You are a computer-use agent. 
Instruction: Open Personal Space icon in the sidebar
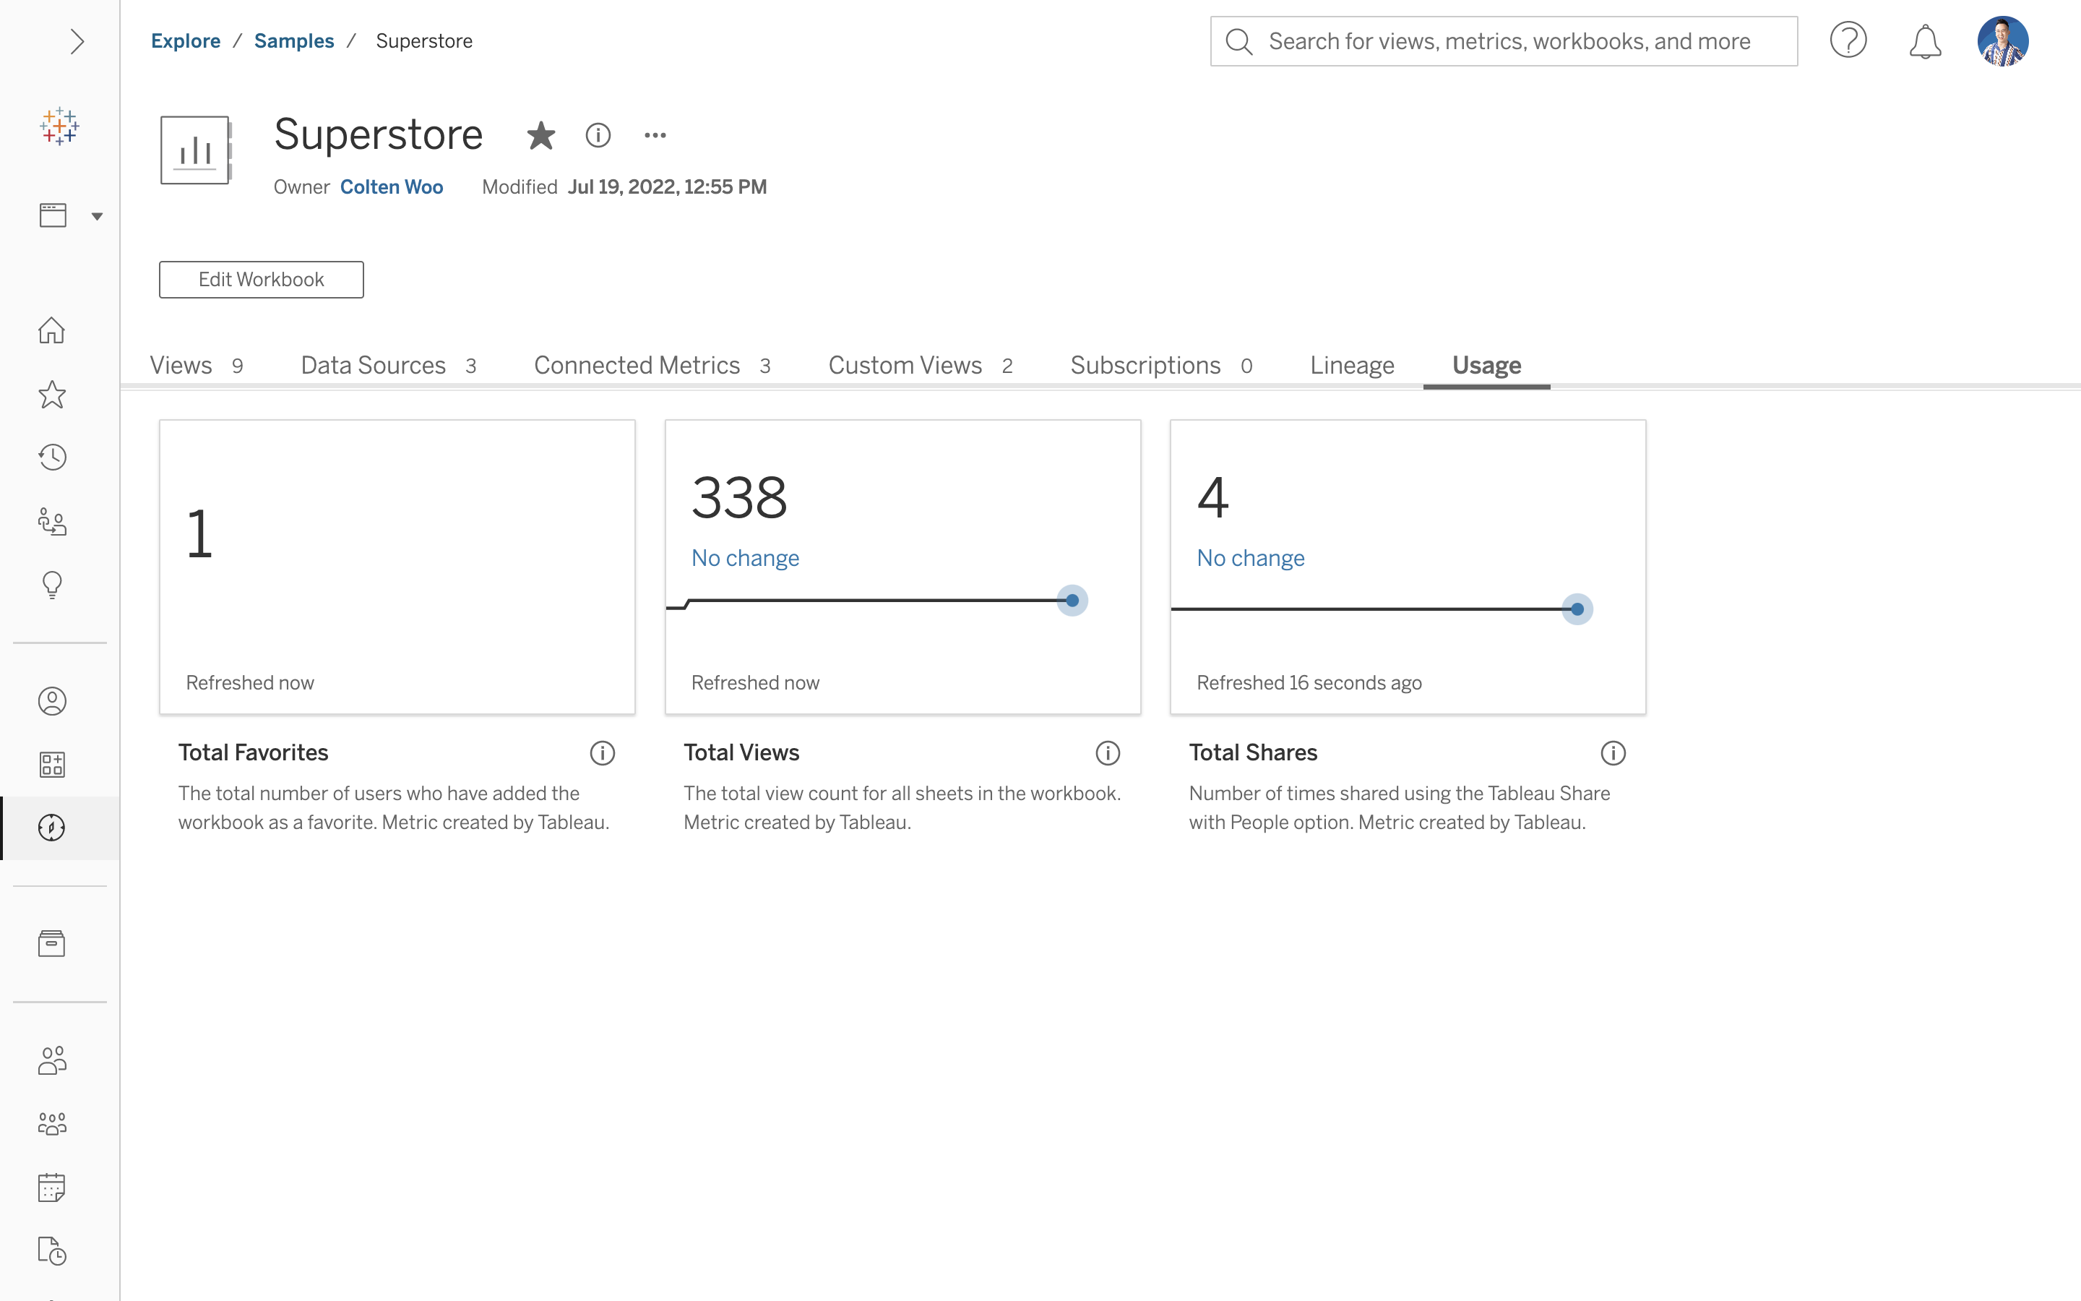point(51,701)
